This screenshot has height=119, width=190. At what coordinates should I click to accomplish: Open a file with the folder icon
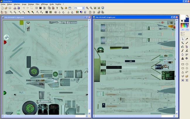click(6, 8)
